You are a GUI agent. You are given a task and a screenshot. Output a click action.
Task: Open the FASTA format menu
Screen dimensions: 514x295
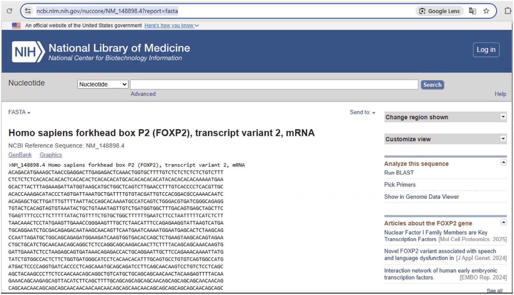[x=19, y=112]
